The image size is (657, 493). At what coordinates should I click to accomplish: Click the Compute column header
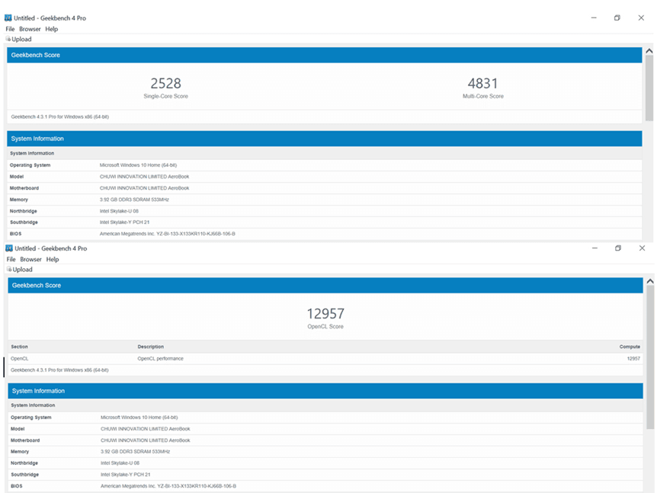630,347
